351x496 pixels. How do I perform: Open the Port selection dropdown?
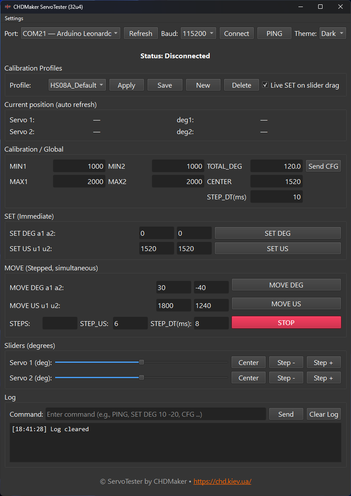(70, 33)
